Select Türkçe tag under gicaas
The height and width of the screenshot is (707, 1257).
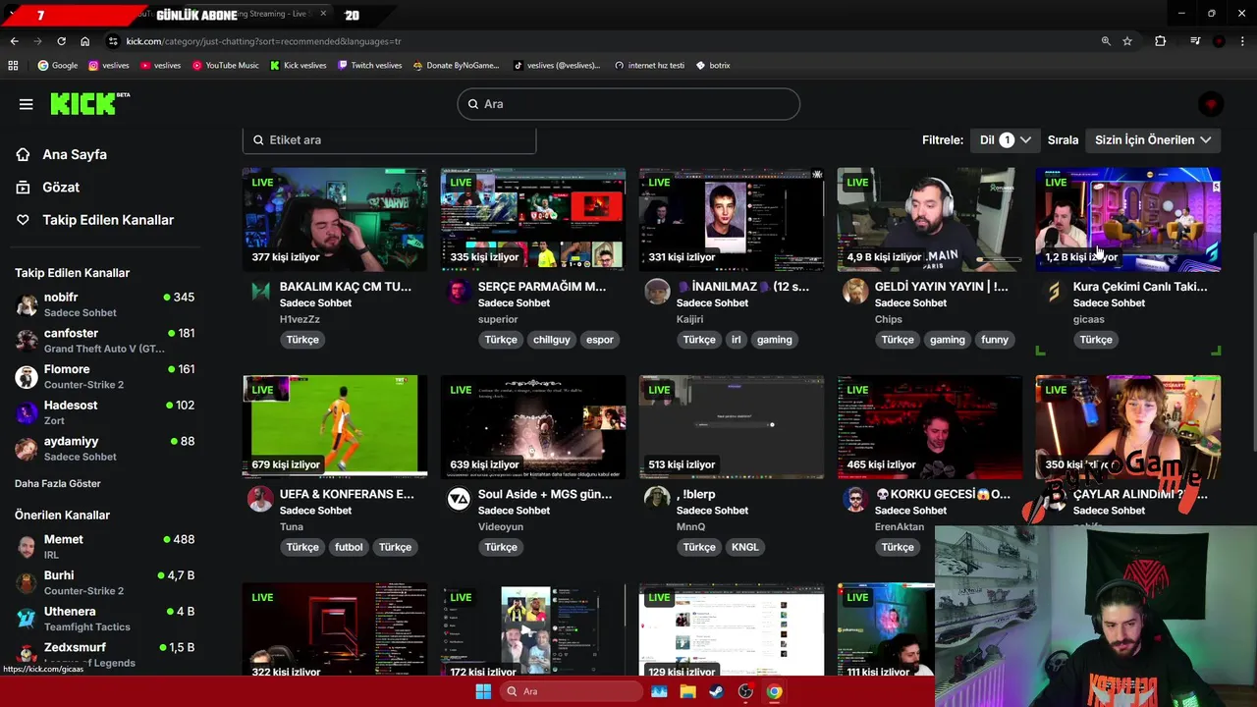pos(1096,340)
